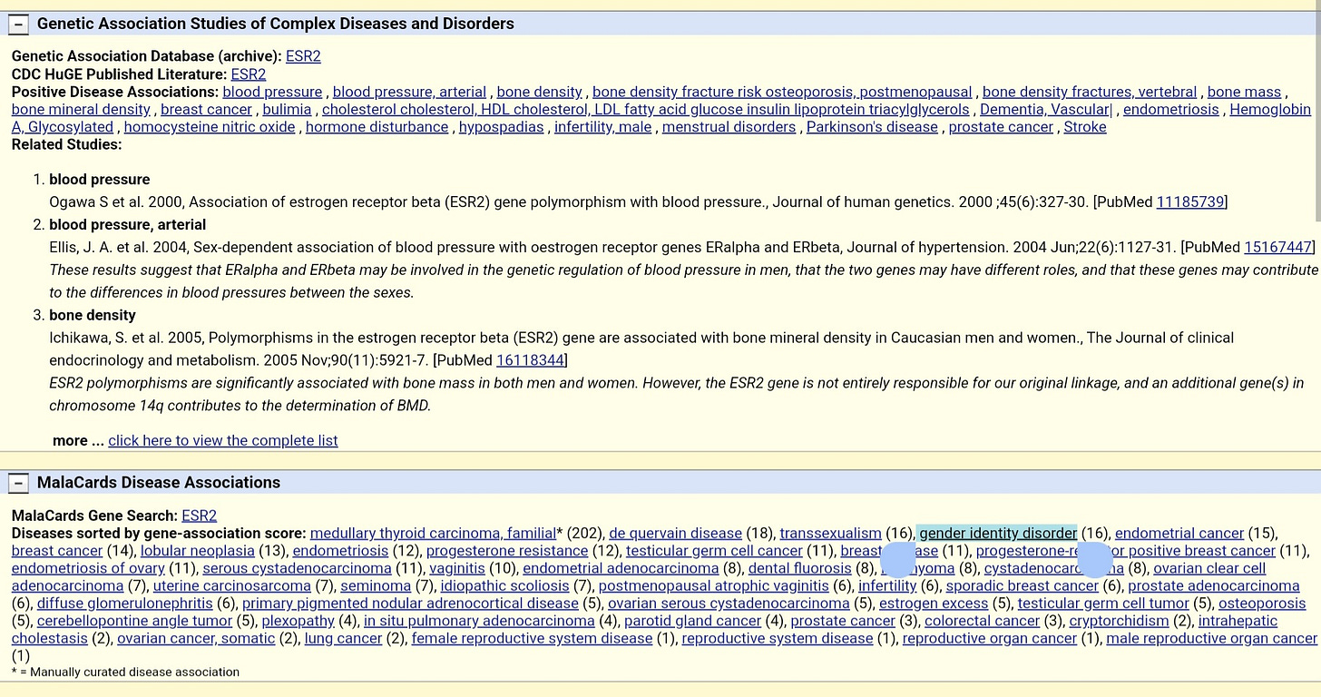Screen dimensions: 1321x697
Task: Open PubMed link 11185739
Action: 1190,201
